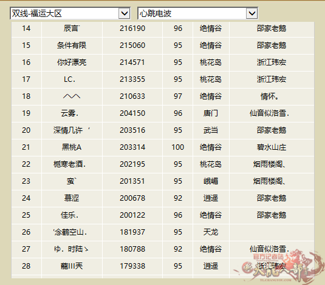Select player name 你好漂亮
This screenshot has height=285, width=325.
72,62
